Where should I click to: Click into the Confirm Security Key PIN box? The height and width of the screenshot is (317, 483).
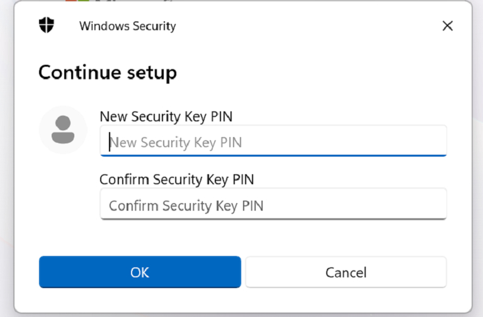coord(273,204)
